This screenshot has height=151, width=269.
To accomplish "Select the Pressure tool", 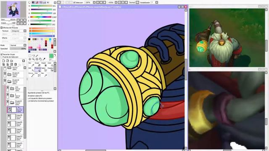I will coord(37,69).
